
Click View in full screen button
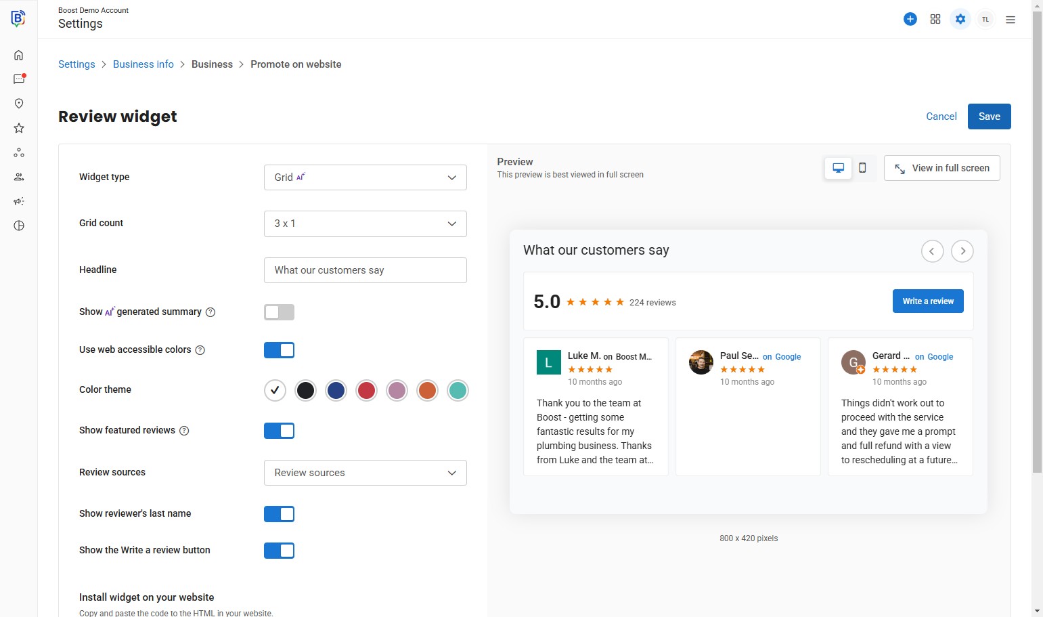click(x=941, y=168)
